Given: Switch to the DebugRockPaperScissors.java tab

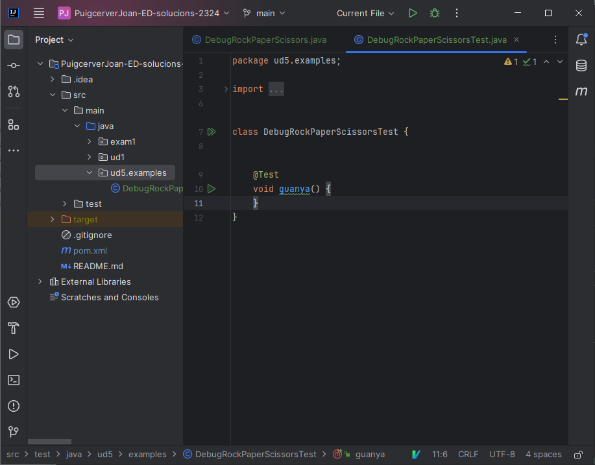Looking at the screenshot, I should tap(265, 40).
